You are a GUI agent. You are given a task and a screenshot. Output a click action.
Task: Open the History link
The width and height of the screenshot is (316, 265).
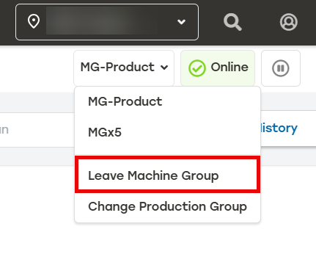click(x=279, y=128)
